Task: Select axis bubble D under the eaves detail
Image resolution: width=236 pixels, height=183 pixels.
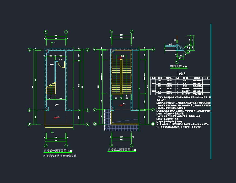Action: click(x=177, y=62)
